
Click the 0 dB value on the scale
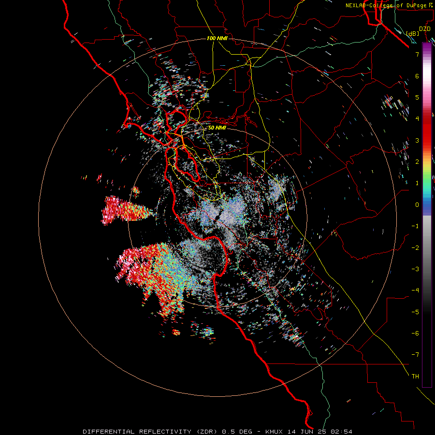pos(417,205)
